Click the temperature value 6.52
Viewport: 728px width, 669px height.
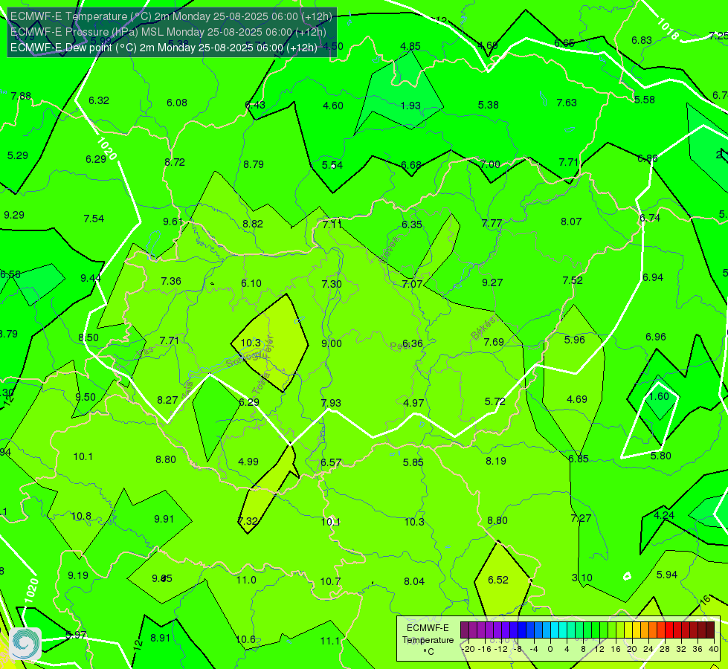[498, 580]
